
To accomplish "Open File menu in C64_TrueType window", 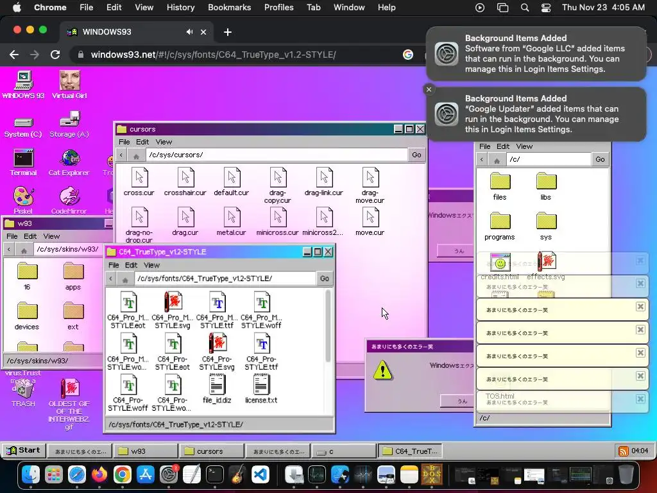I will pos(114,265).
